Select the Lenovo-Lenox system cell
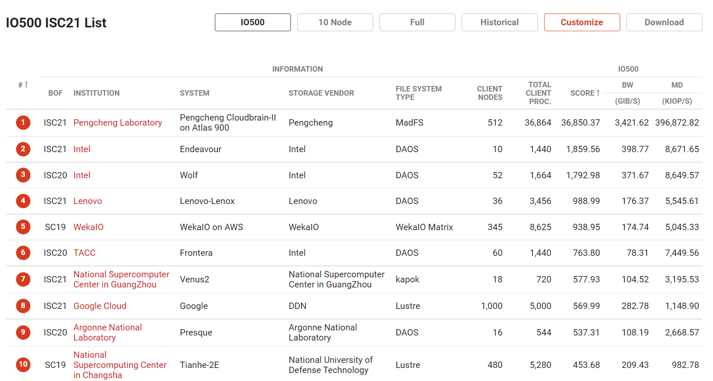The width and height of the screenshot is (713, 381). tap(207, 201)
